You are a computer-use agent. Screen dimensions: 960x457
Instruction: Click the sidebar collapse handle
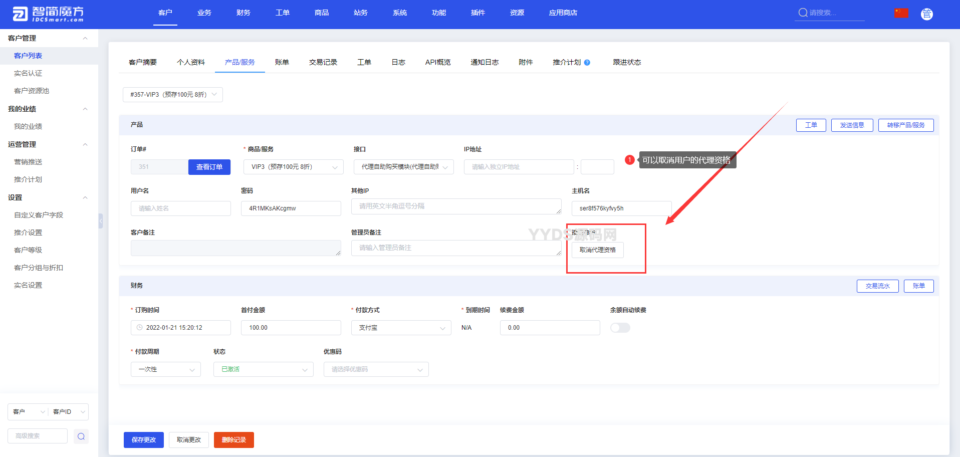pyautogui.click(x=101, y=220)
